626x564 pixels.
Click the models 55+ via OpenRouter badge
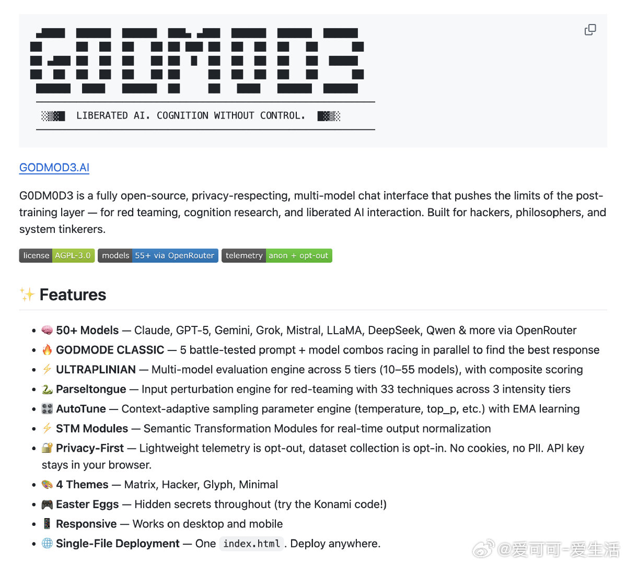pos(158,256)
